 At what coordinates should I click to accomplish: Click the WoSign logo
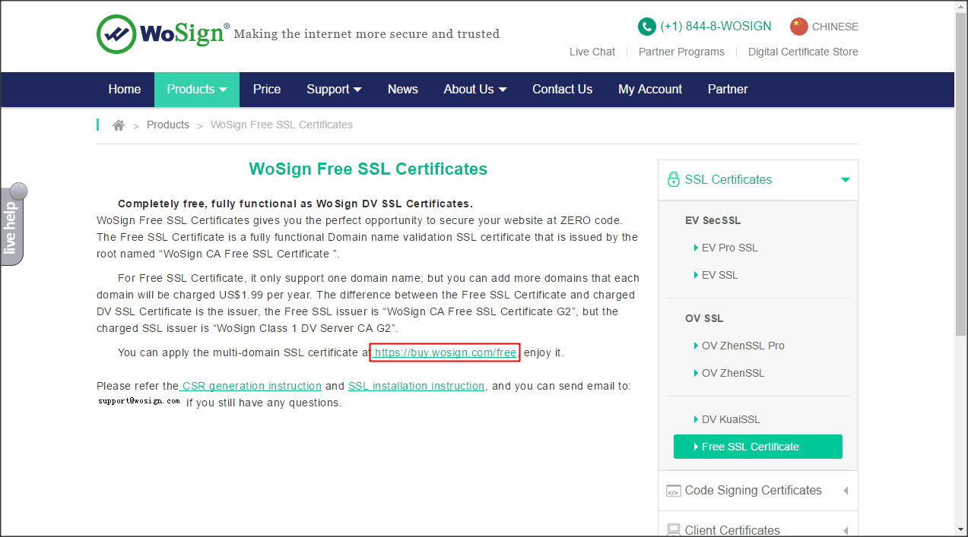pos(163,34)
